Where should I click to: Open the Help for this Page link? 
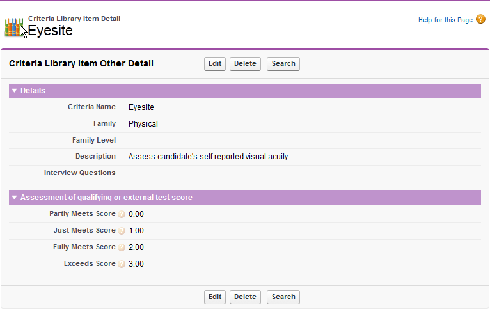click(445, 20)
